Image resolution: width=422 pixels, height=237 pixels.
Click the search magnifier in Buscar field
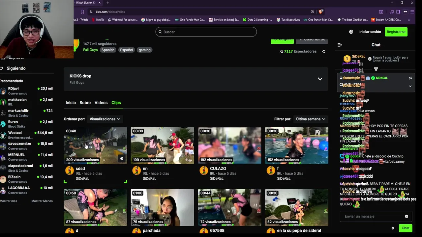160,32
